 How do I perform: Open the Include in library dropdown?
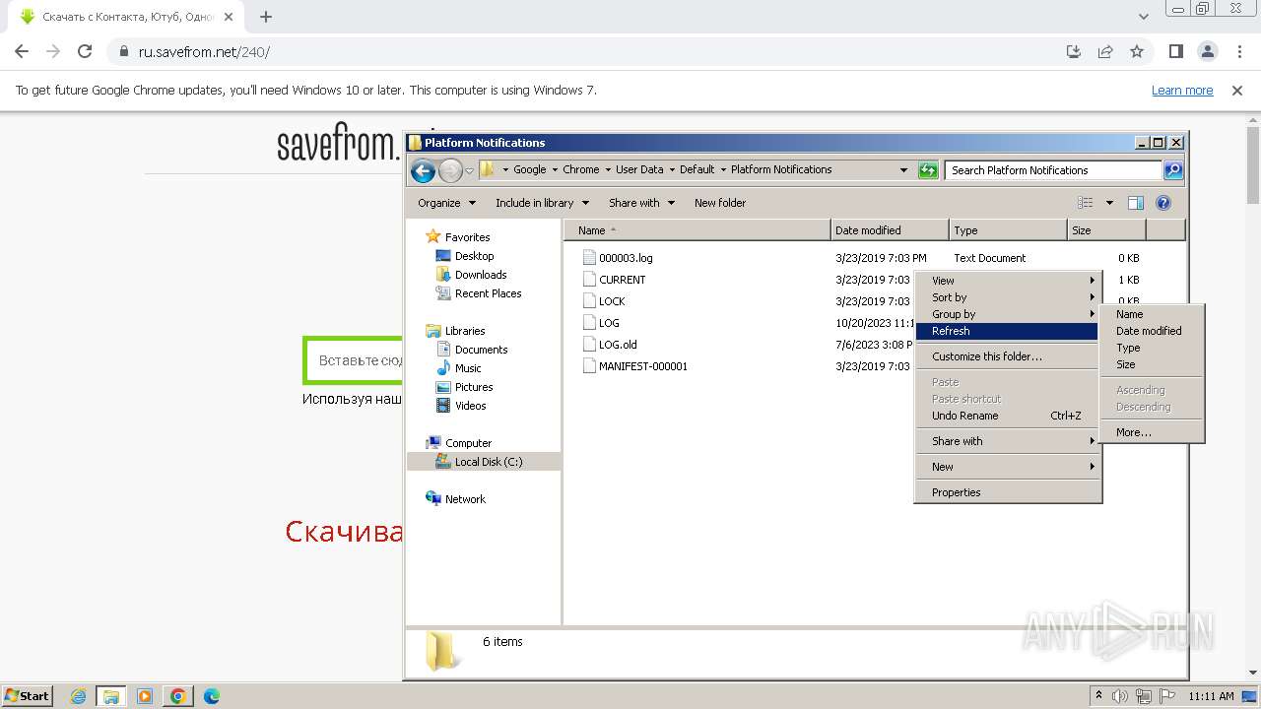(x=542, y=203)
